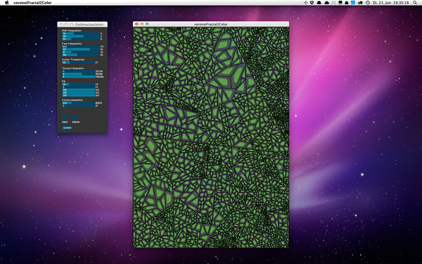Open the voronoiFractal2Color application menu
422x264 pixels.
coord(32,3)
